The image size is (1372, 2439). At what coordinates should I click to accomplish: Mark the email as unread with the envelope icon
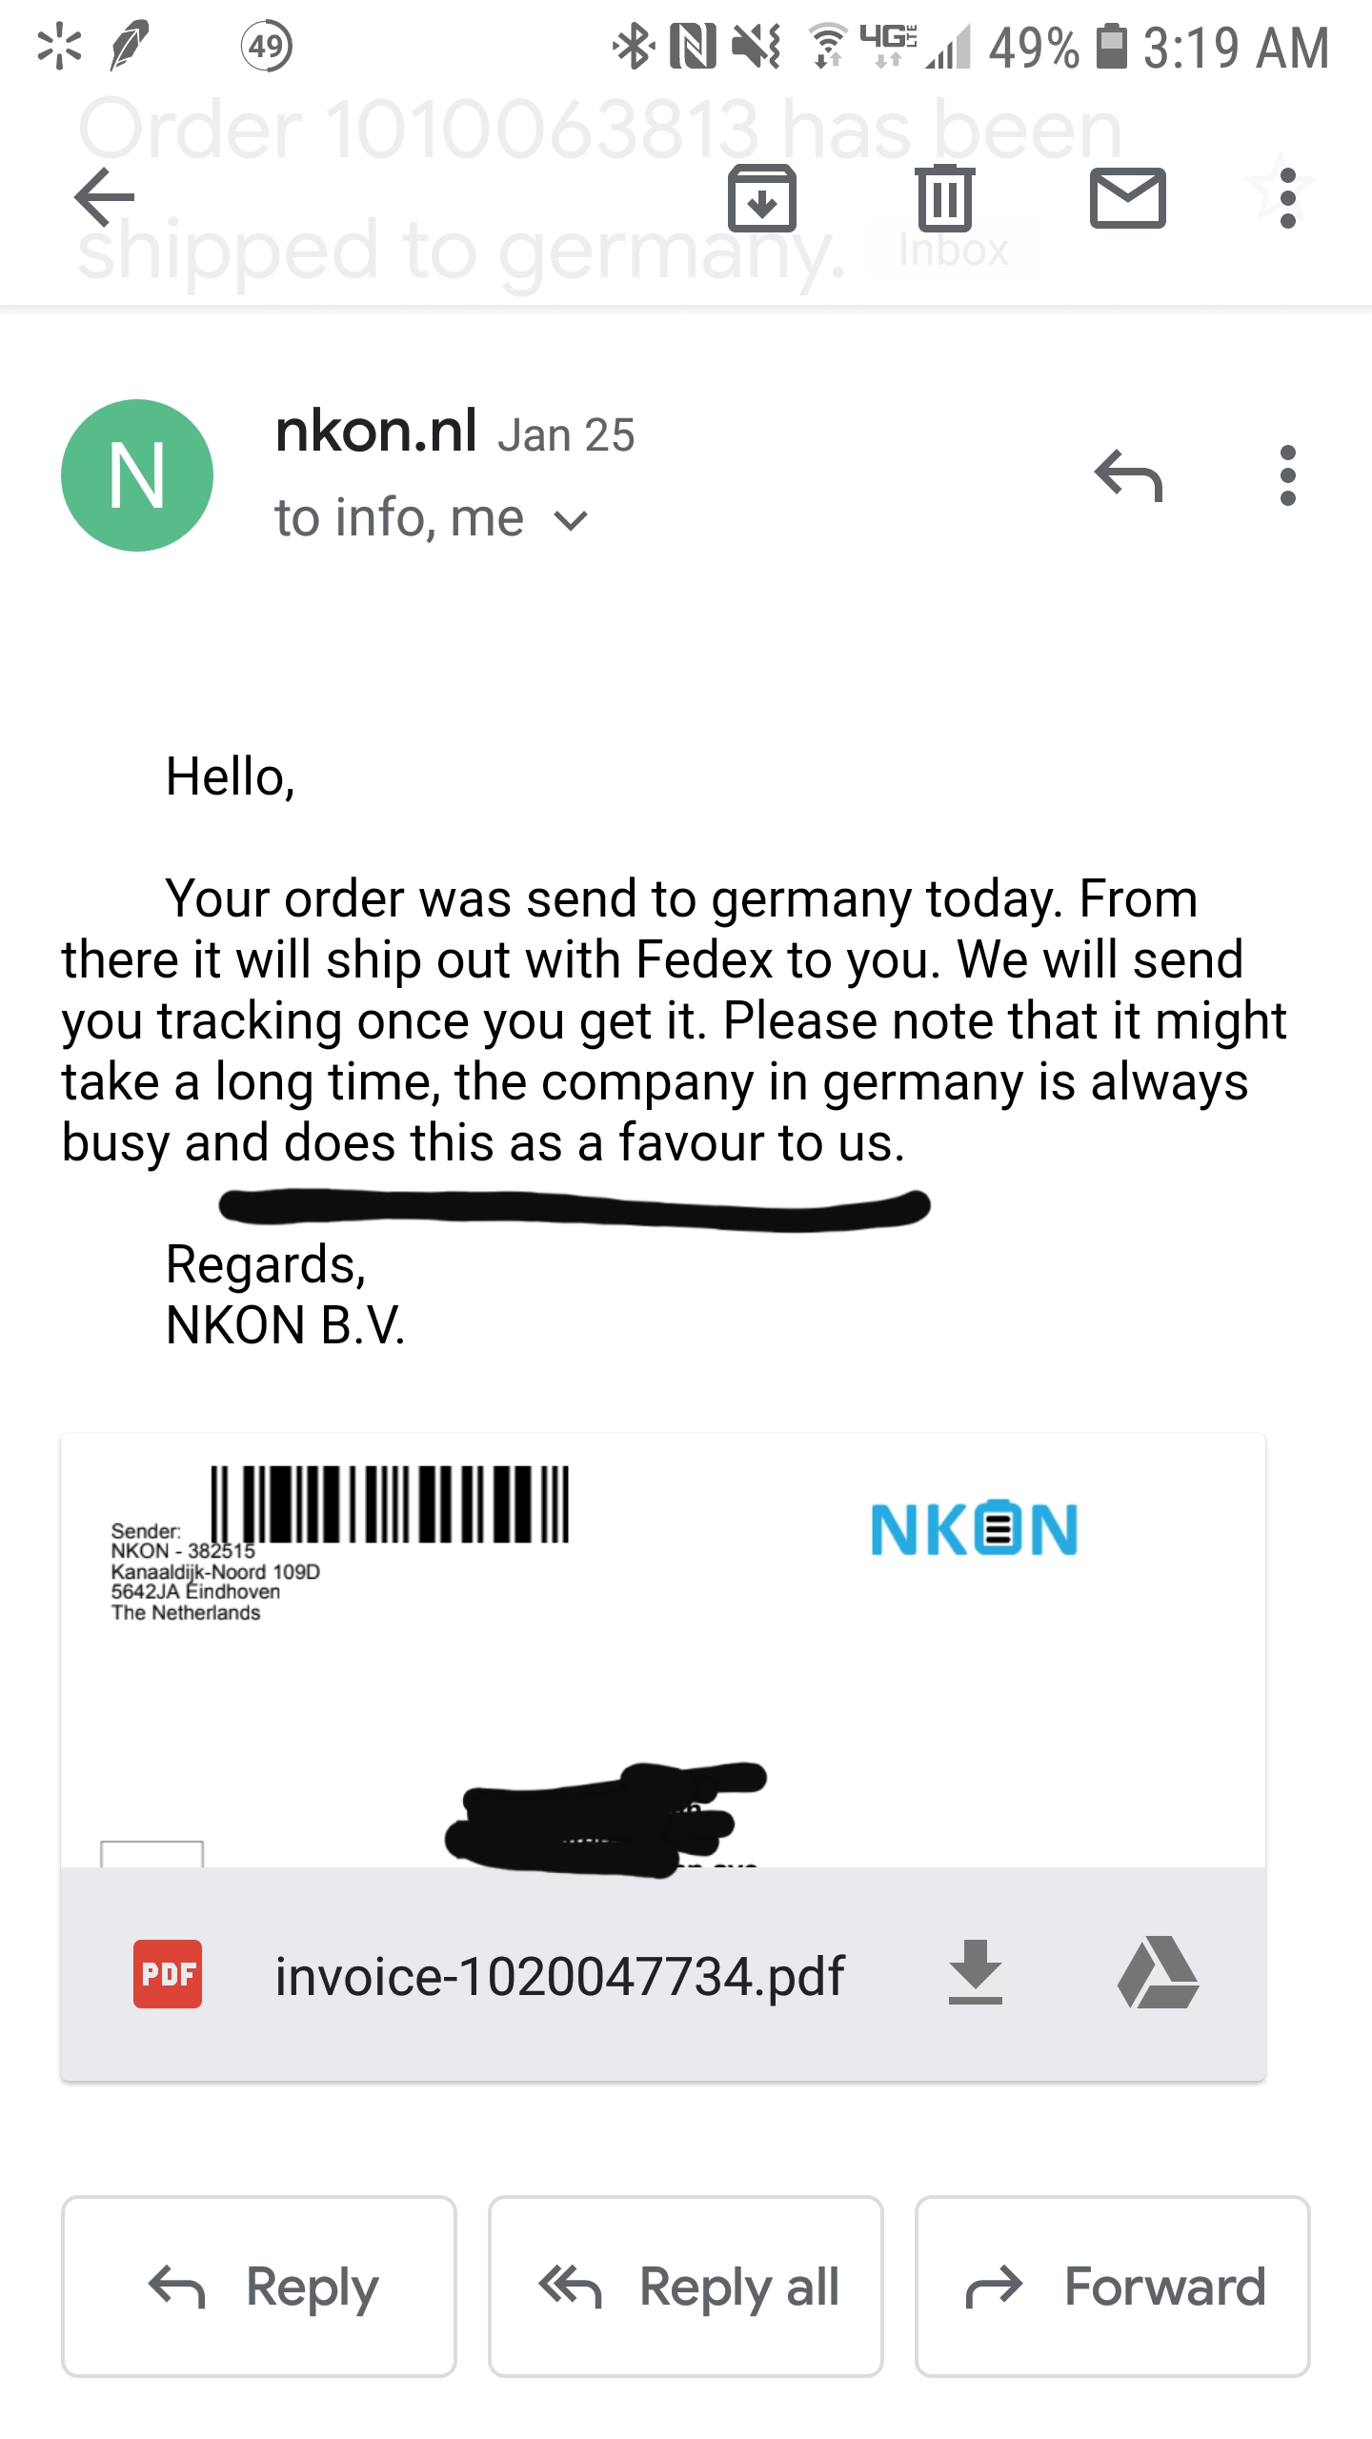coord(1127,198)
